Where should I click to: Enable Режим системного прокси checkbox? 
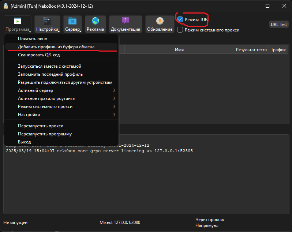(x=180, y=30)
